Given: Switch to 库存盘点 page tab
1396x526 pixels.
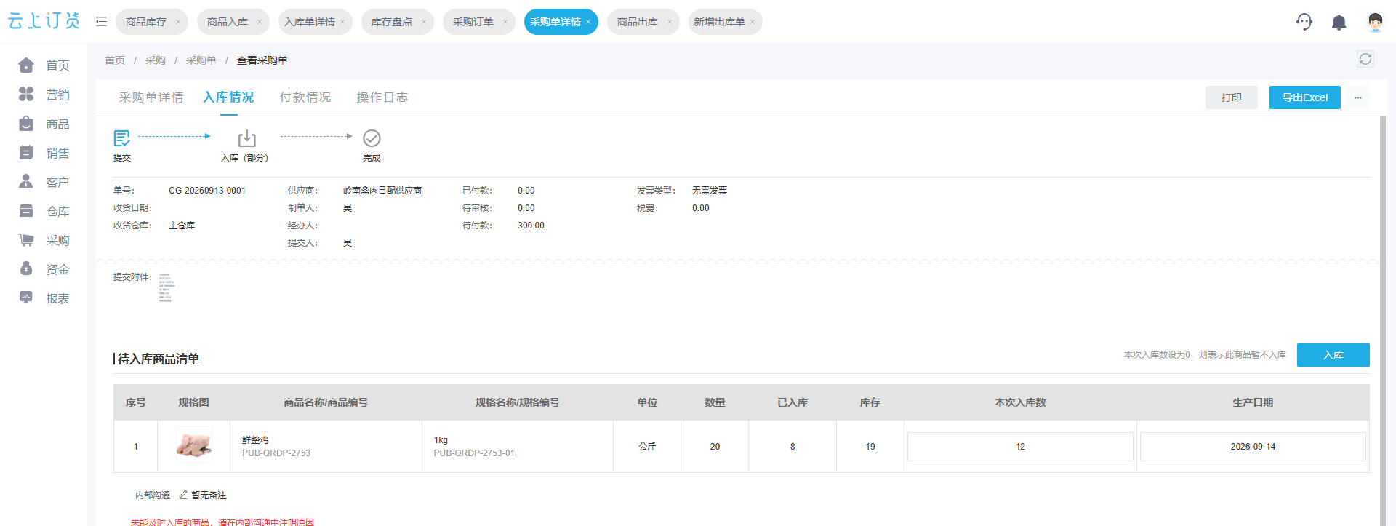Looking at the screenshot, I should [x=392, y=22].
